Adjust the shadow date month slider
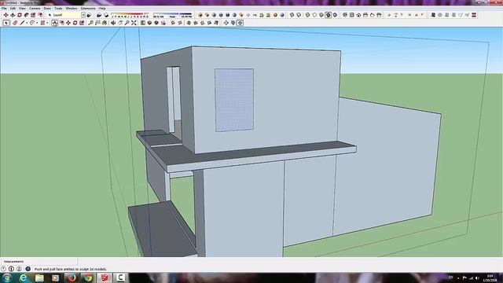Image resolution: width=503 pixels, height=283 pixels. (130, 14)
